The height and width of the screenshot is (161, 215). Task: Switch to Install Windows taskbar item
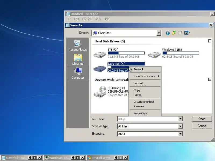100,158
